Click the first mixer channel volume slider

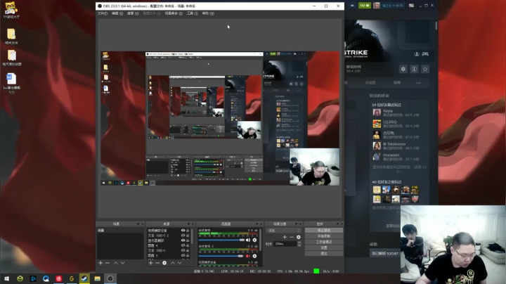pos(221,240)
